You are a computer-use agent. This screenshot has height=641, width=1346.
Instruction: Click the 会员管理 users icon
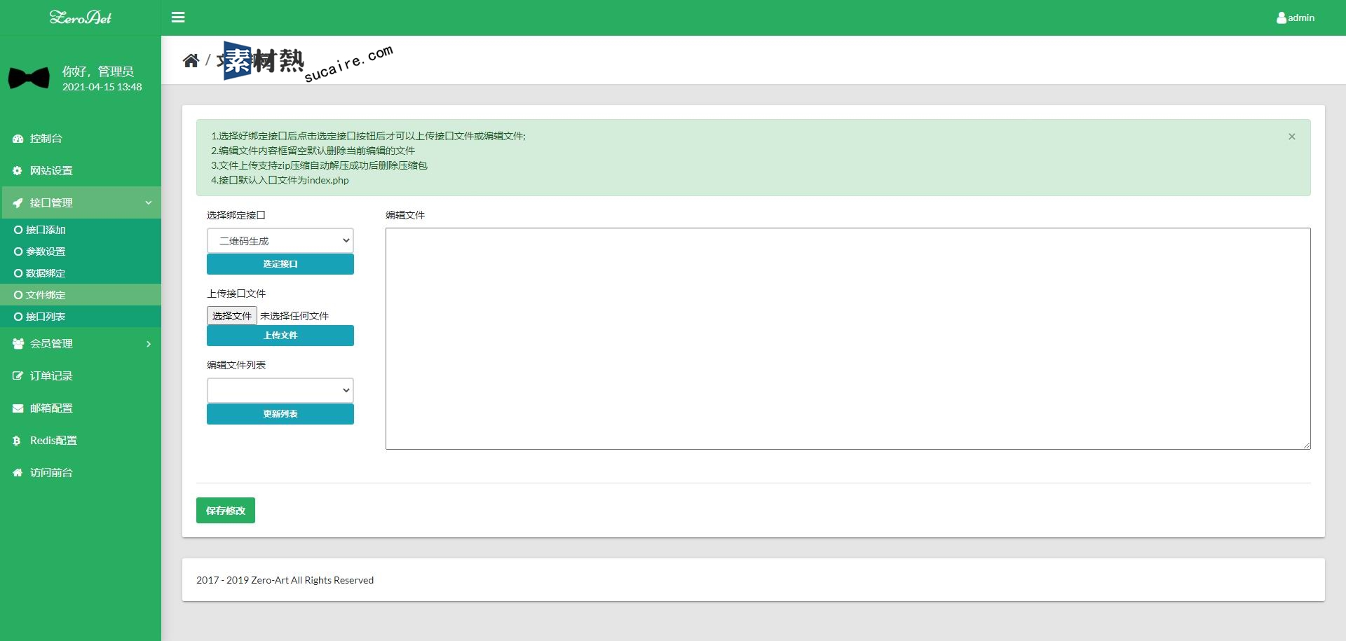pyautogui.click(x=18, y=344)
